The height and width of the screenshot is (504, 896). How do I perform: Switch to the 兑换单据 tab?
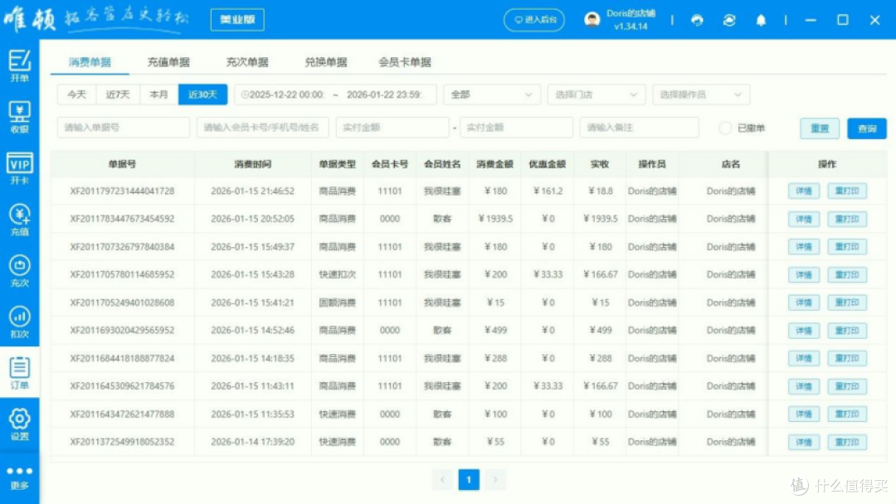(x=326, y=62)
